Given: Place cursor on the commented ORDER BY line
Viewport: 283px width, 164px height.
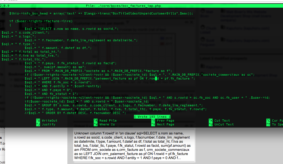Looking at the screenshot, I should click(x=75, y=113).
